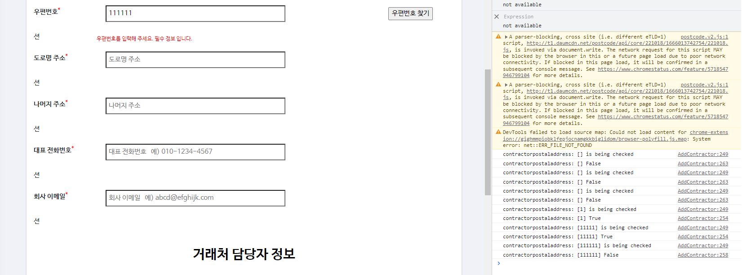
Task: Click the warning icon of the first parser-blocking message
Action: pyautogui.click(x=498, y=37)
